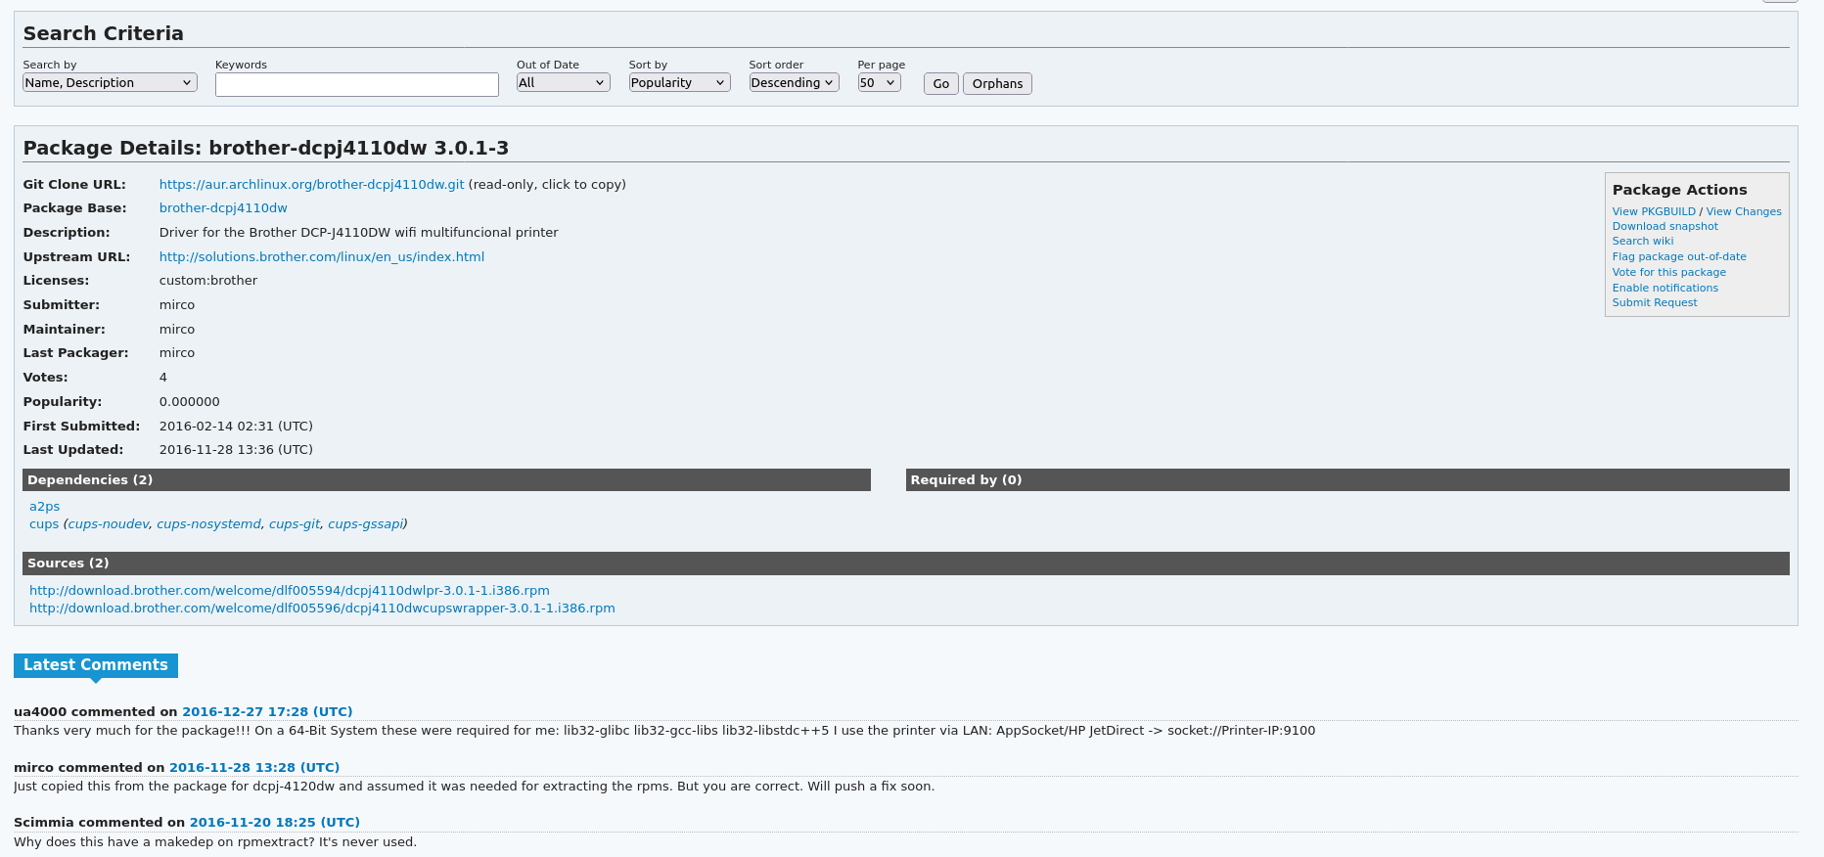Open the cups-gssapi provider link

(365, 524)
